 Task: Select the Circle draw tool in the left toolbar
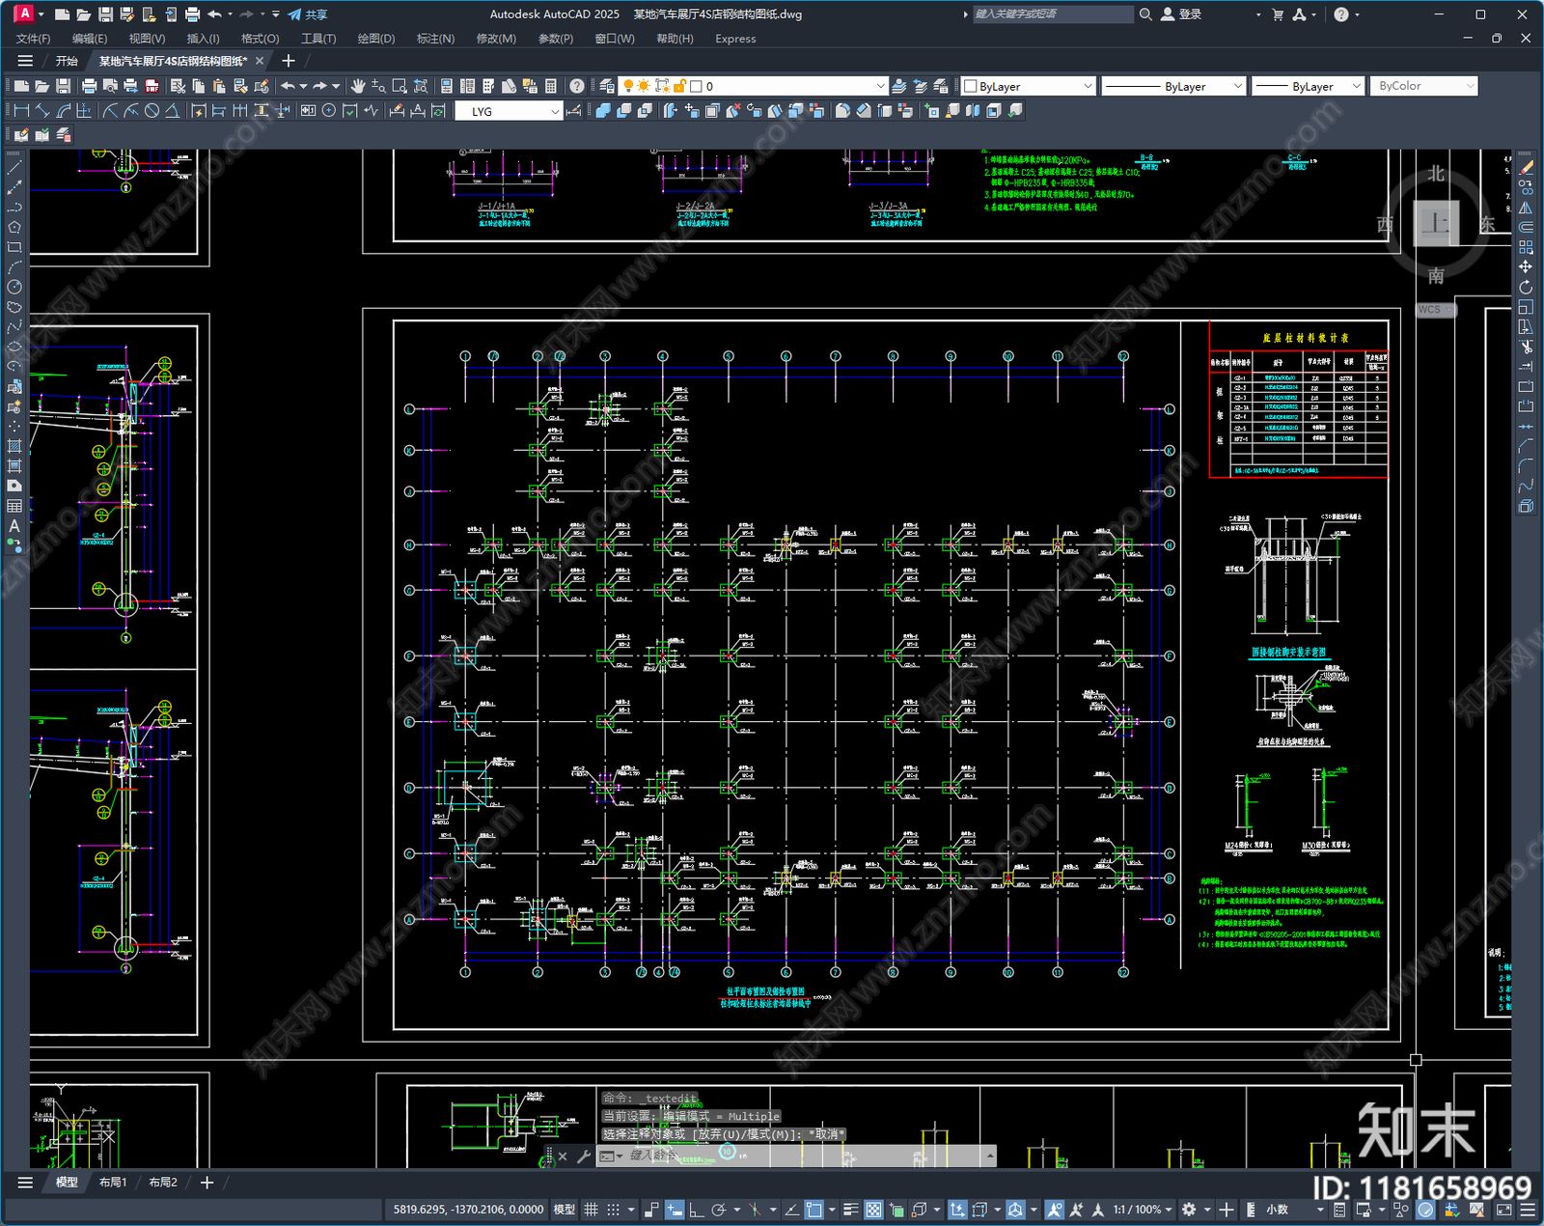click(14, 287)
